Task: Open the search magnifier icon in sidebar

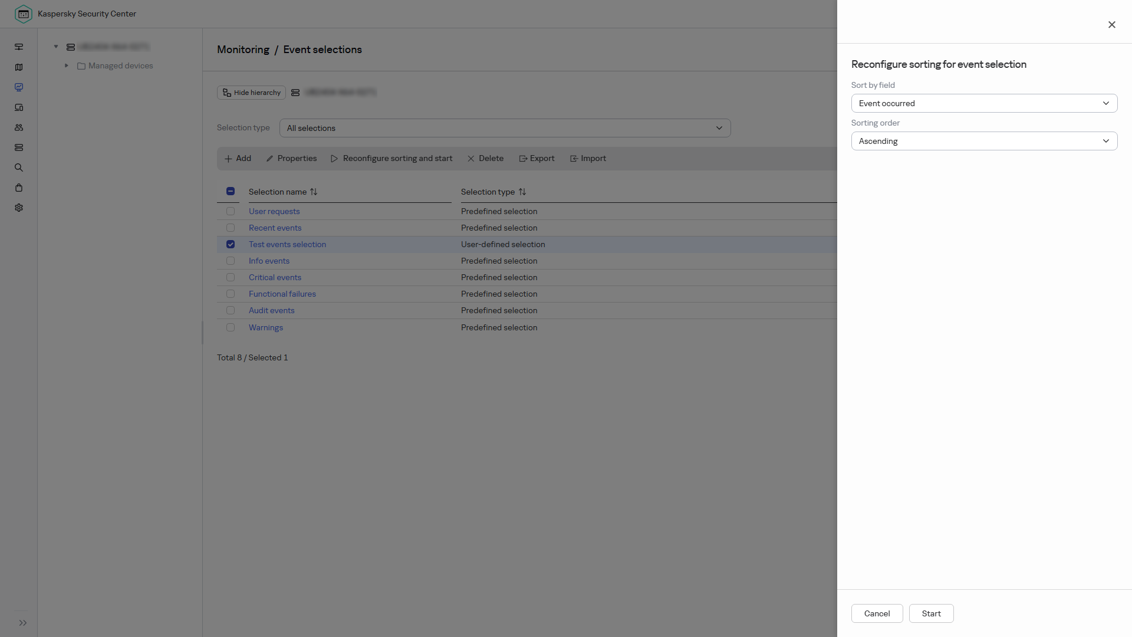Action: [x=19, y=168]
